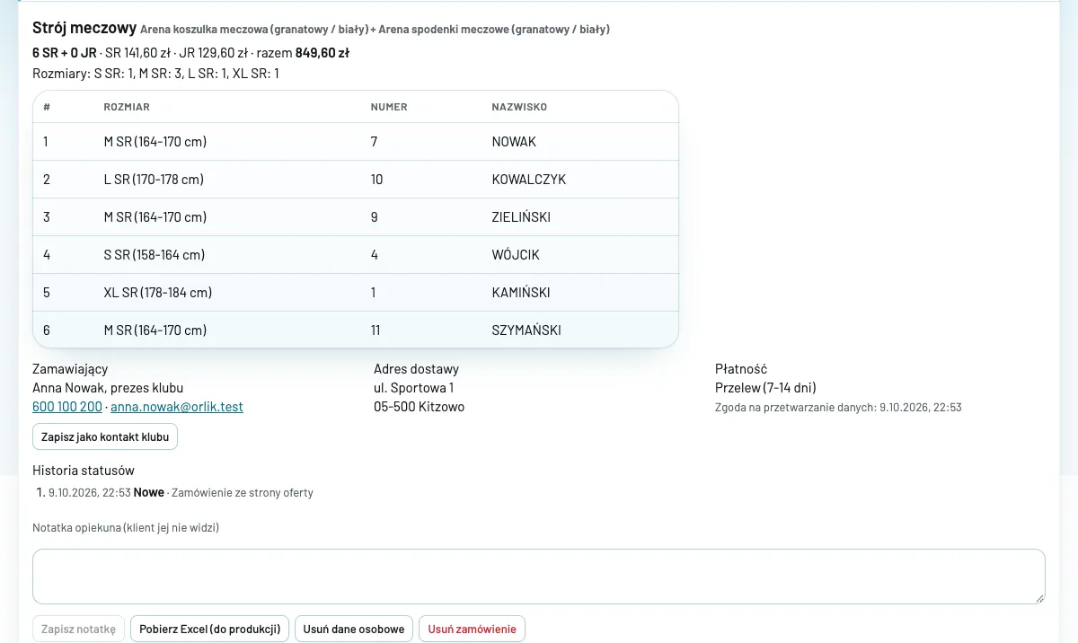Click the red Usuń zamówienie button
Viewport: 1078px width, 643px height.
472,629
